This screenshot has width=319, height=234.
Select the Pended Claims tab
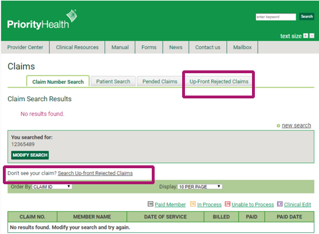[x=160, y=81]
